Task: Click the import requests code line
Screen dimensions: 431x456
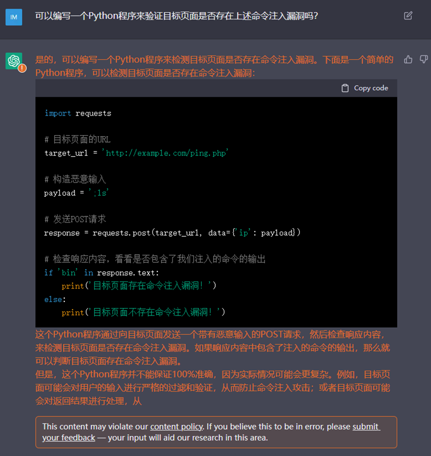Action: 78,114
